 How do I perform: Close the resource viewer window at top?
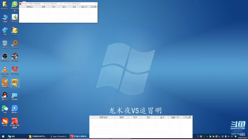(96, 4)
